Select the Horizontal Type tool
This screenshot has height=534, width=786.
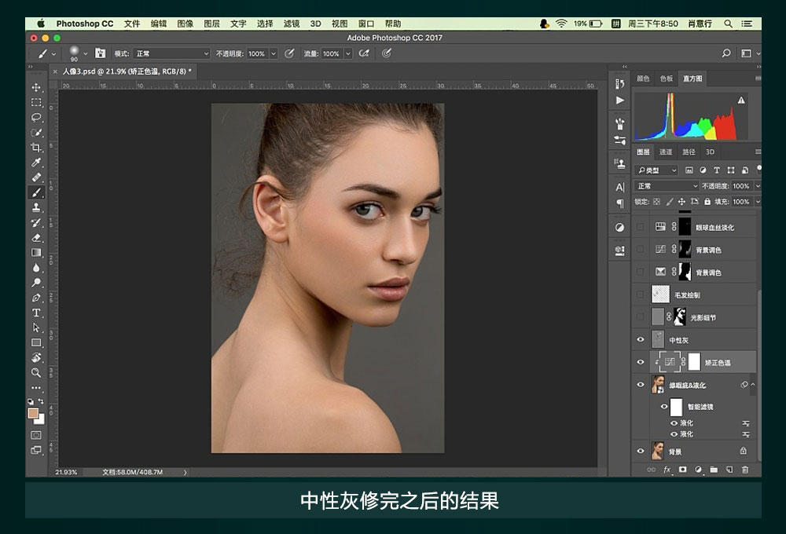[36, 313]
